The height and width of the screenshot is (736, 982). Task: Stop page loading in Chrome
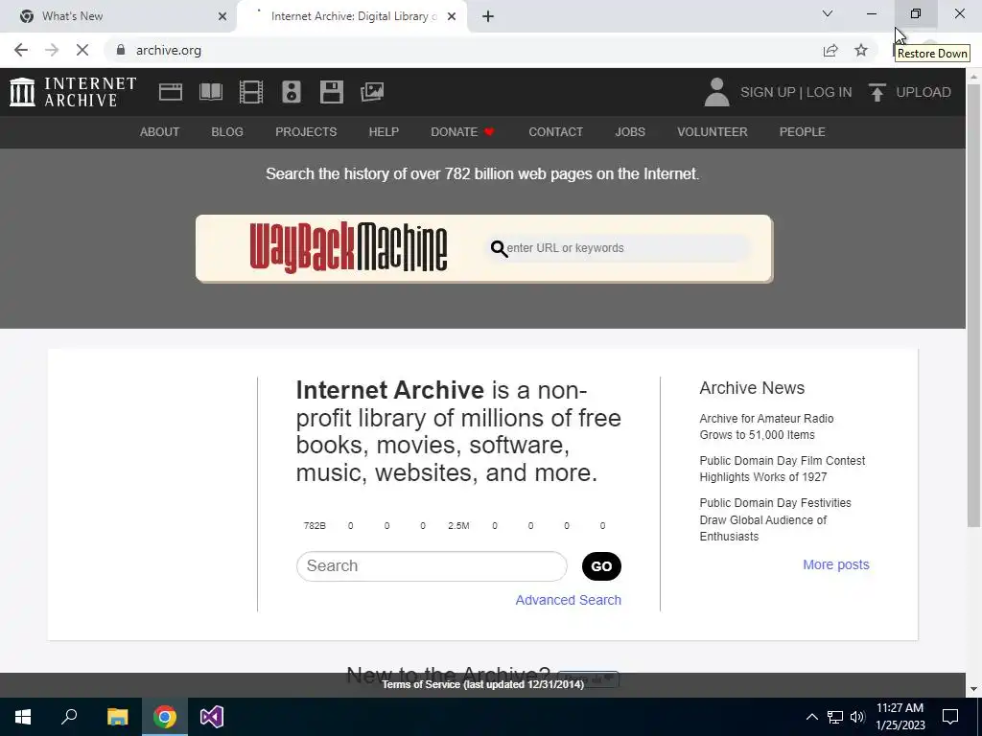(82, 50)
